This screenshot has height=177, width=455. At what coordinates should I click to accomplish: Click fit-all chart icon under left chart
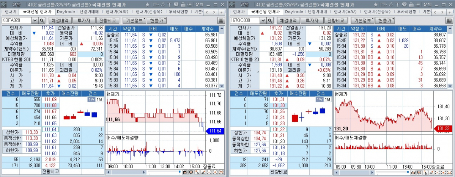tap(221, 172)
